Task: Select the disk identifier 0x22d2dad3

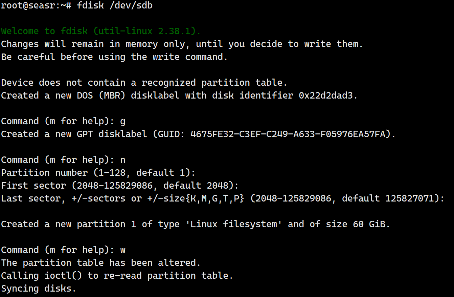Action: [328, 96]
